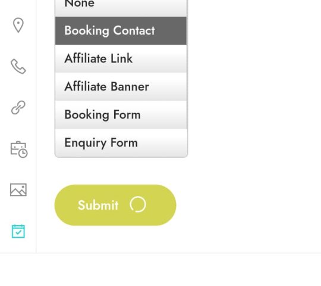Open the business hours briefcase item
The height and width of the screenshot is (286, 321).
(19, 150)
